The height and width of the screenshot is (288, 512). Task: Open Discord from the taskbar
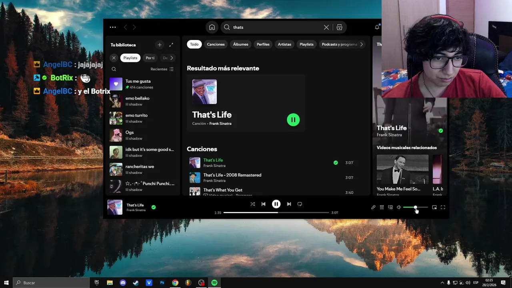[x=123, y=282]
